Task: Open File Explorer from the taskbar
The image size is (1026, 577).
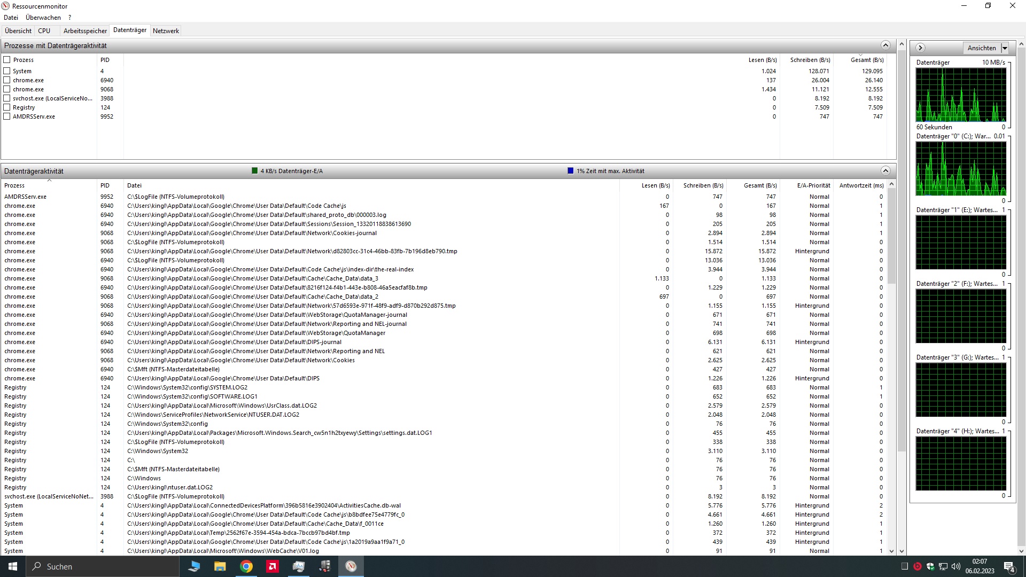Action: click(220, 566)
